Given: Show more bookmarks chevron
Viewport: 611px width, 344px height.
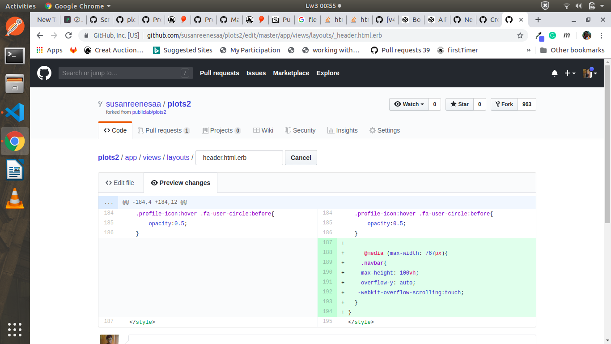Looking at the screenshot, I should coord(529,50).
